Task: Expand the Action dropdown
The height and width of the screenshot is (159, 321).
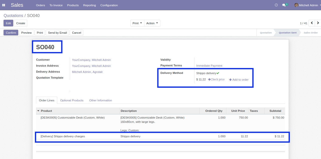Action: (152, 23)
